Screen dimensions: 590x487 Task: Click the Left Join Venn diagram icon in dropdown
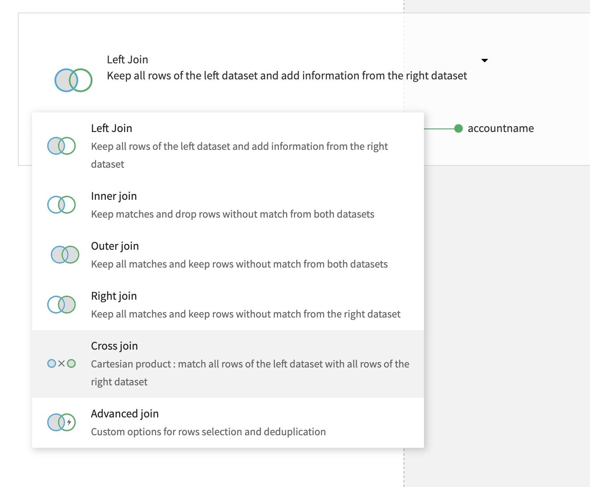point(61,146)
